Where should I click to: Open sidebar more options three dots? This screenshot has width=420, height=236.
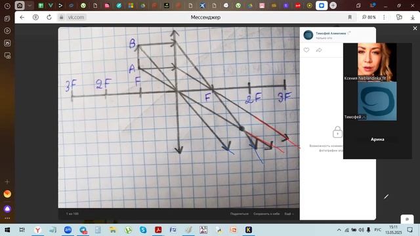[x=7, y=218]
